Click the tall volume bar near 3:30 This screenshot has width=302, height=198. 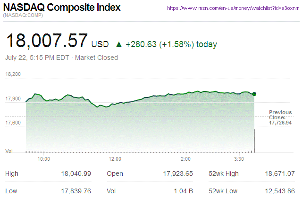tap(254, 141)
